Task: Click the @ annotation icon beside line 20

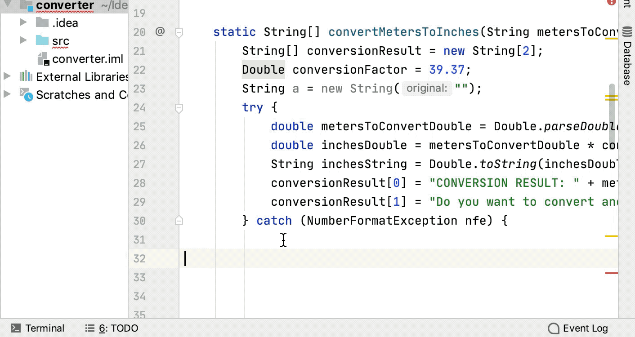Action: 160,32
